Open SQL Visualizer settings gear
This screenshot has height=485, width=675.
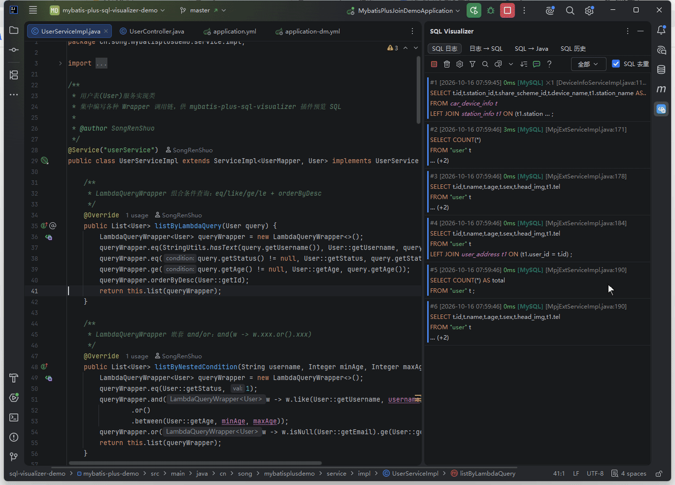[460, 64]
